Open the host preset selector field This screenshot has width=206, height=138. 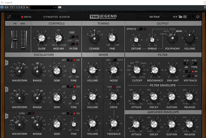tap(44, 7)
